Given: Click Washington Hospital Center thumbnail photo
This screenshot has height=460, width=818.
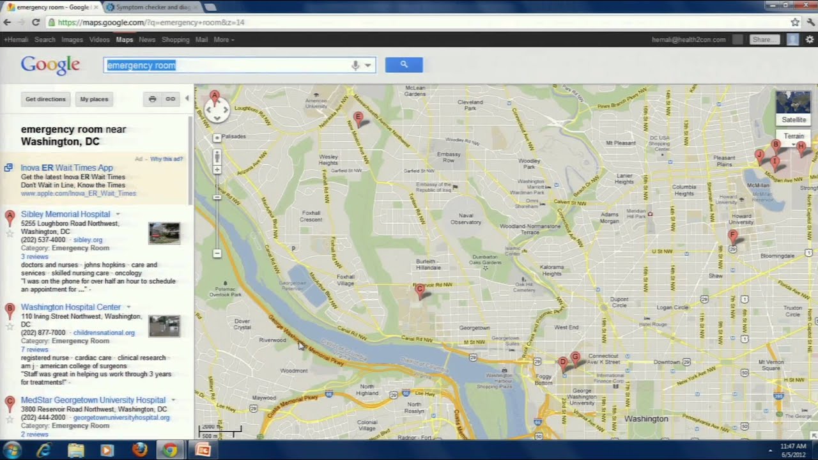Looking at the screenshot, I should coord(164,326).
